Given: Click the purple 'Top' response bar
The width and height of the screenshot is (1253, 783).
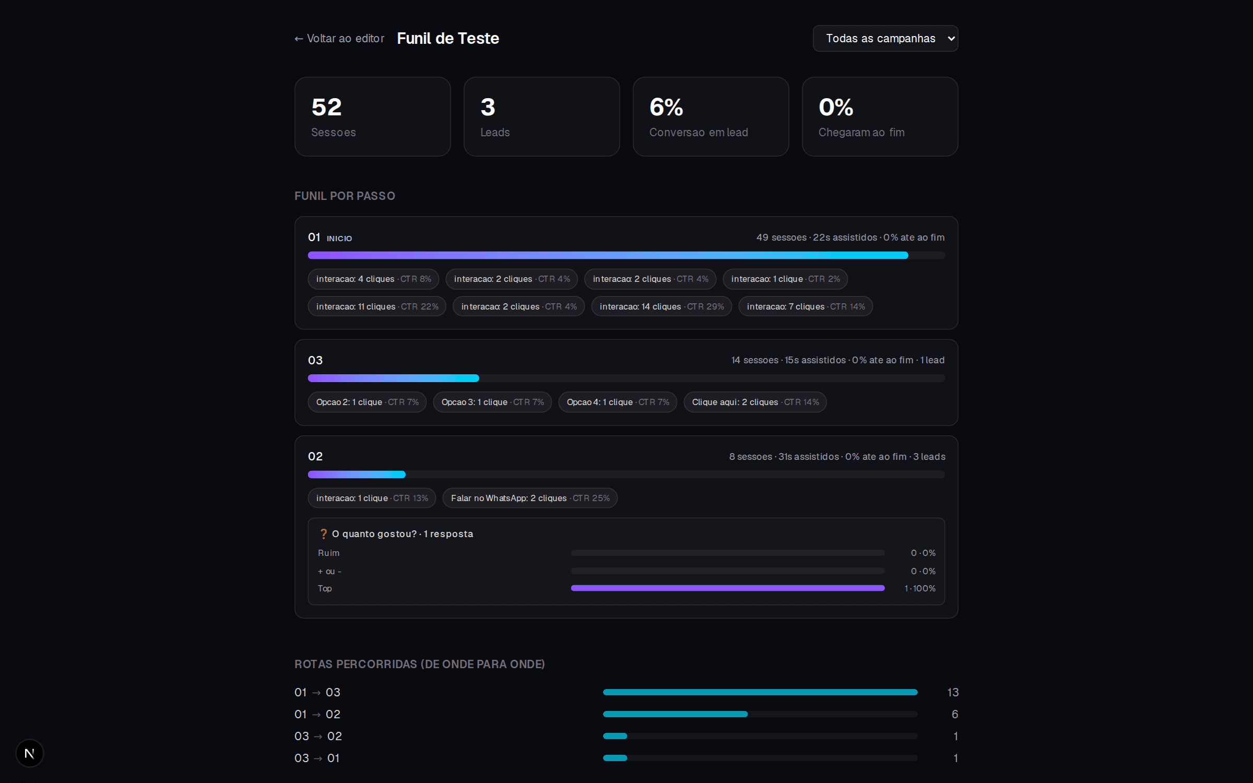Looking at the screenshot, I should tap(727, 588).
